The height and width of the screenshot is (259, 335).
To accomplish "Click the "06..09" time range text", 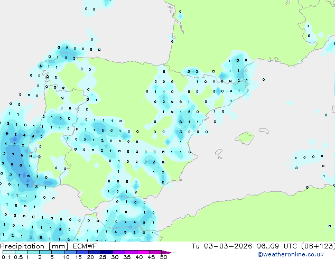I will click(x=268, y=246).
